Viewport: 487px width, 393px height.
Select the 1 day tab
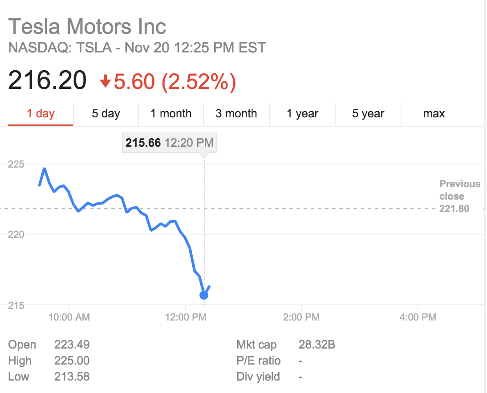(x=41, y=114)
